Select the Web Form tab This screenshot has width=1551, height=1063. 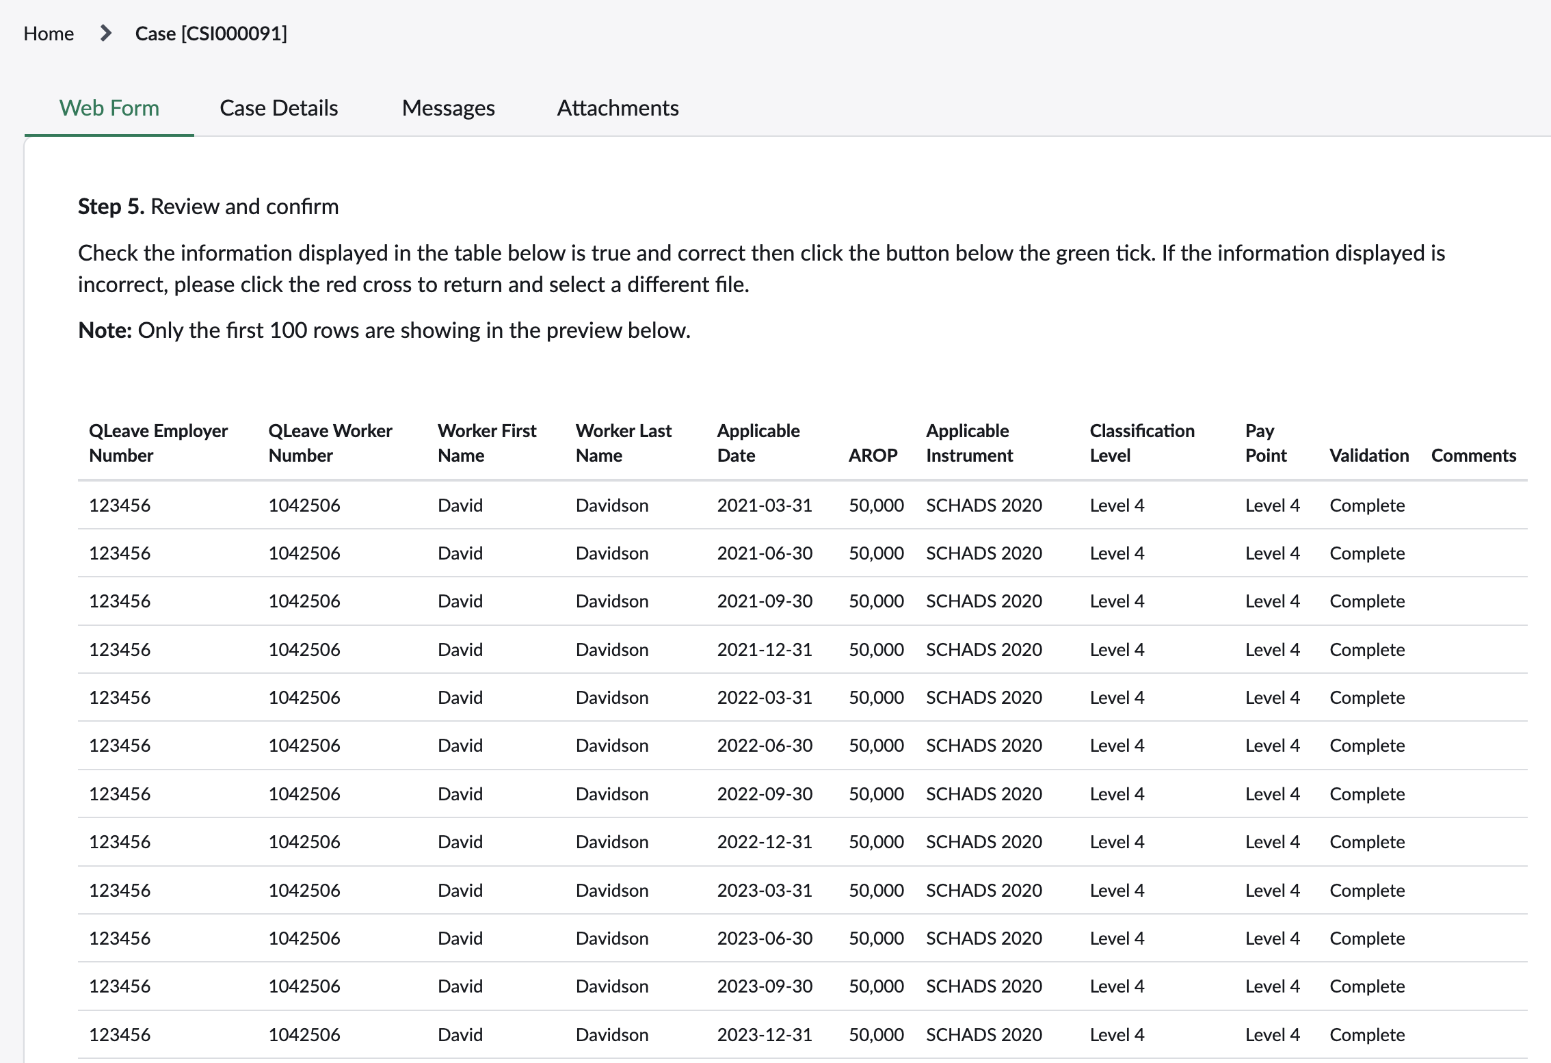click(x=109, y=107)
